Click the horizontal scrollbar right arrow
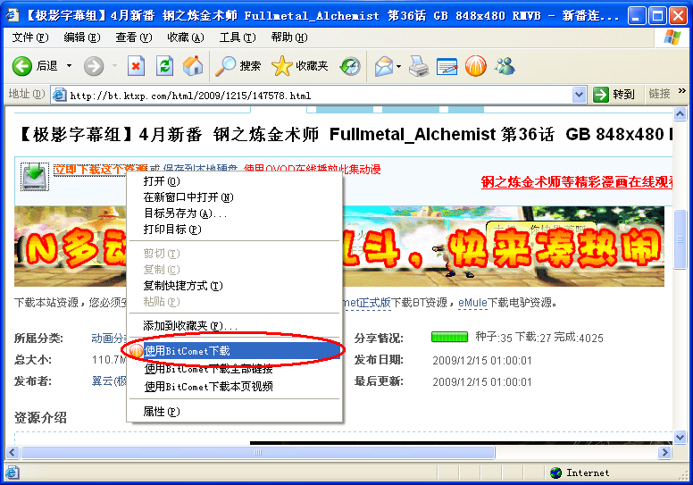This screenshot has height=485, width=693. (x=664, y=452)
